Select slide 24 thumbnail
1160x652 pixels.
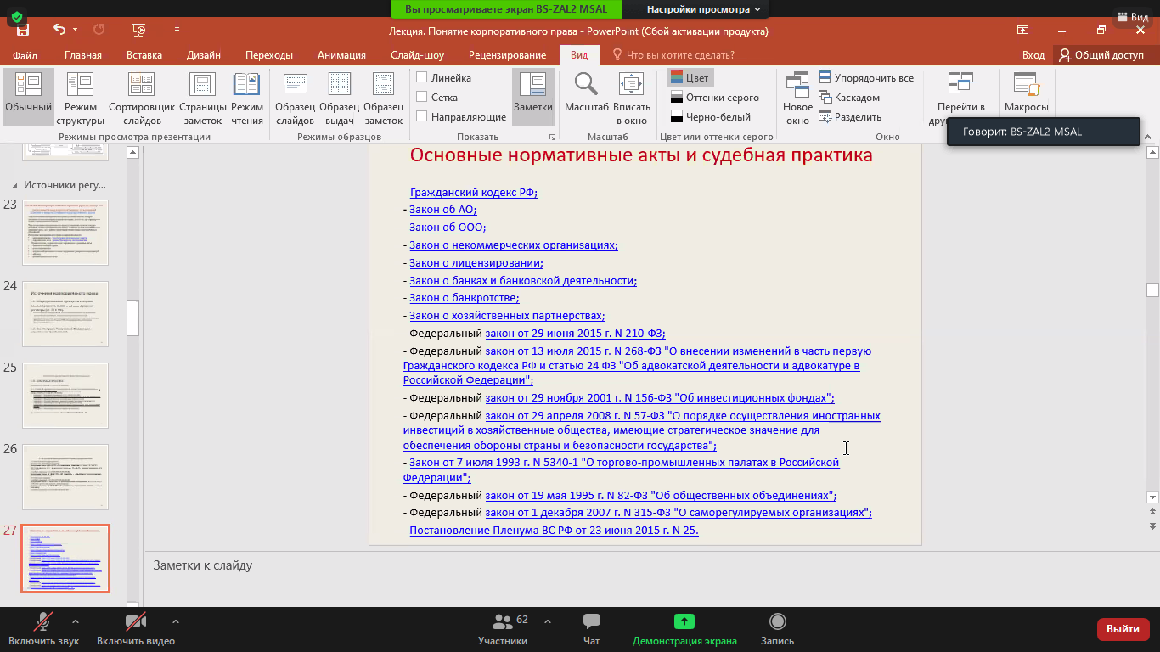coord(65,314)
